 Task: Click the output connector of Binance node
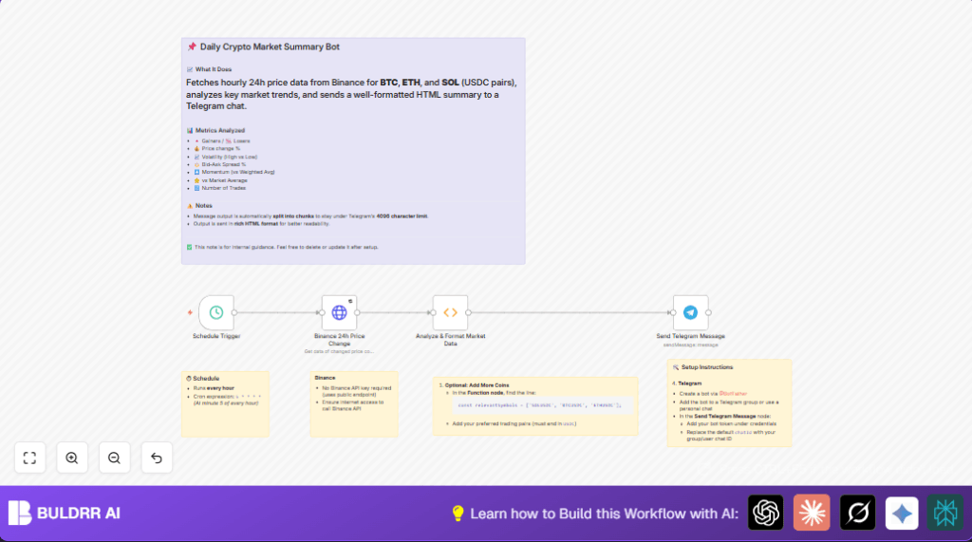coord(357,312)
